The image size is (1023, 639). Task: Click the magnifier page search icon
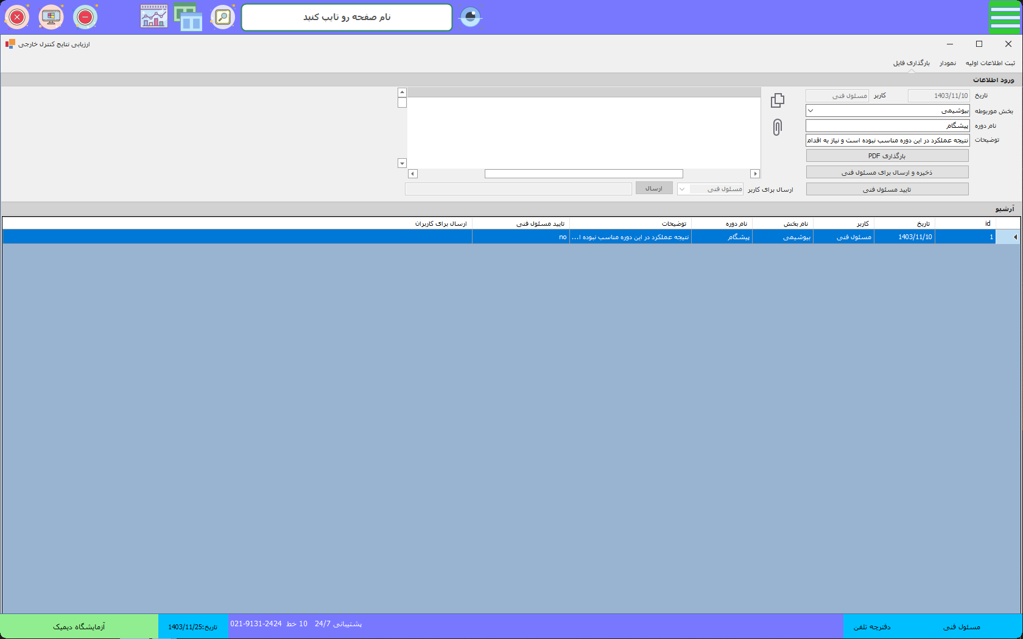223,17
